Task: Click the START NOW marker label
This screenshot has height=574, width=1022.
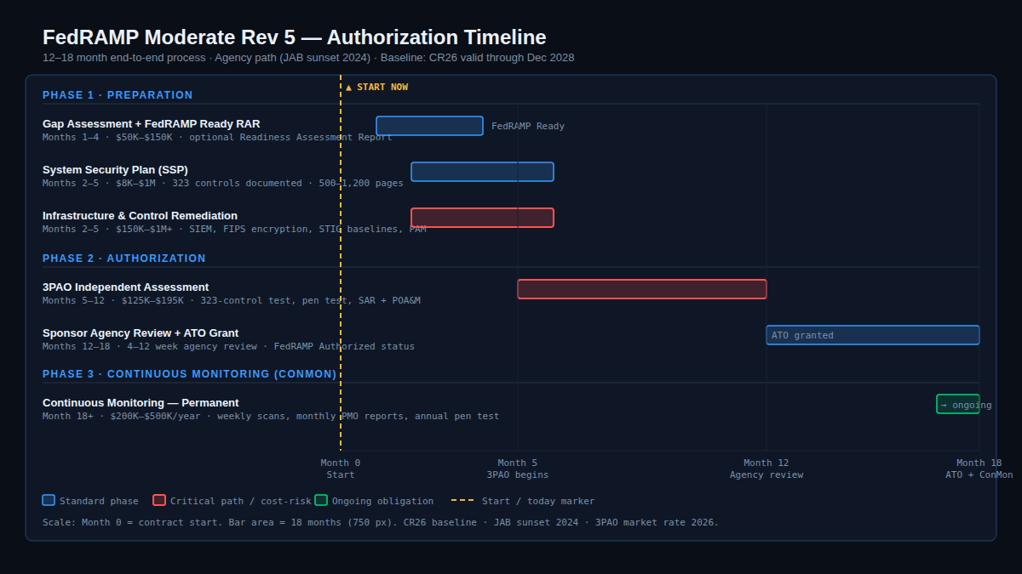Action: click(376, 88)
